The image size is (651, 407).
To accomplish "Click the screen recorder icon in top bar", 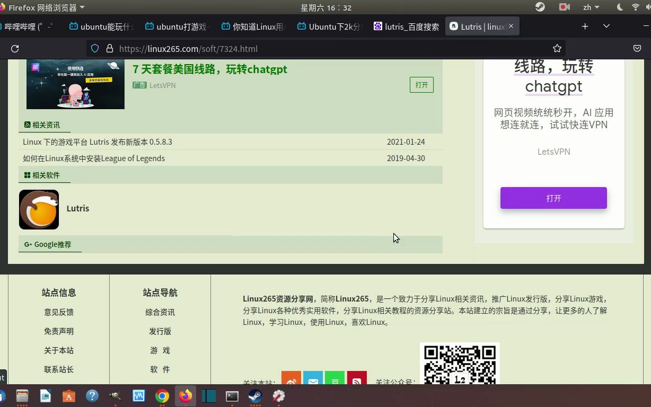I will (x=564, y=7).
